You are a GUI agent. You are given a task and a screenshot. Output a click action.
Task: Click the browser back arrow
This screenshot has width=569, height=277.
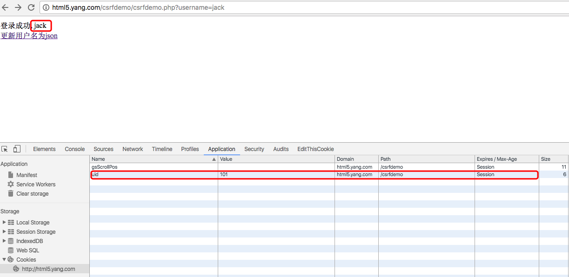coord(6,7)
